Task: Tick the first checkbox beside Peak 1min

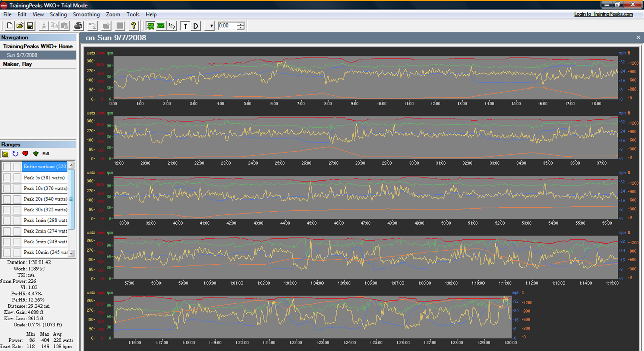Action: [7, 220]
